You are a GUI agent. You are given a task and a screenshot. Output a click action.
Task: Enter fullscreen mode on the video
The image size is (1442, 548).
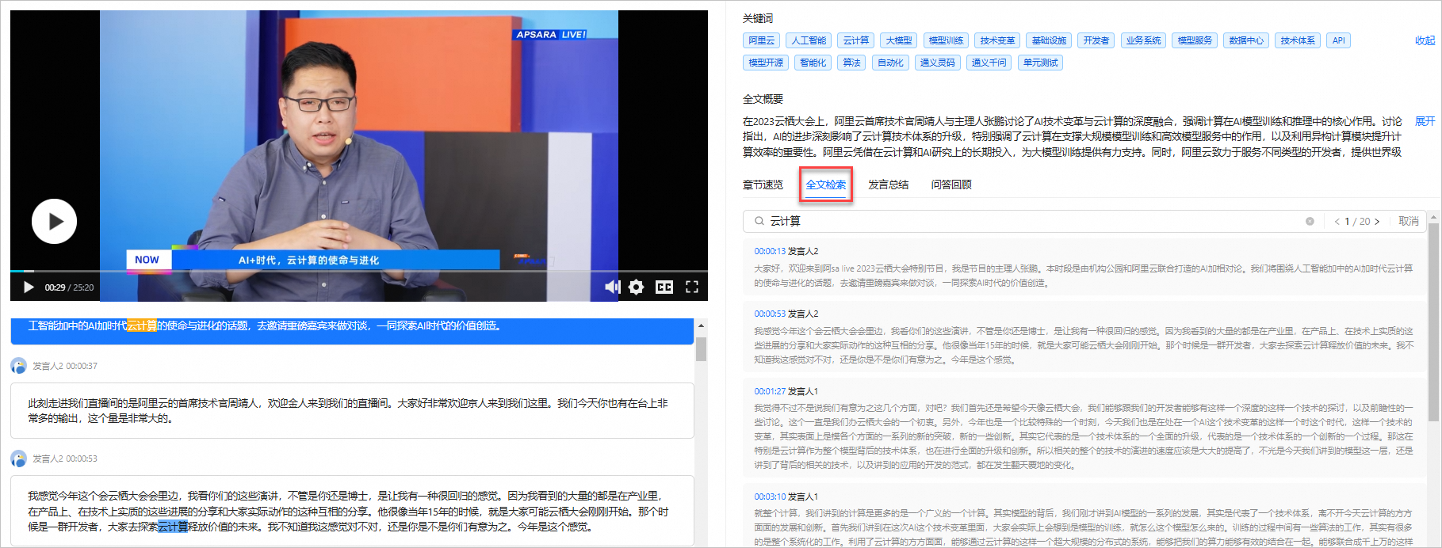point(692,287)
